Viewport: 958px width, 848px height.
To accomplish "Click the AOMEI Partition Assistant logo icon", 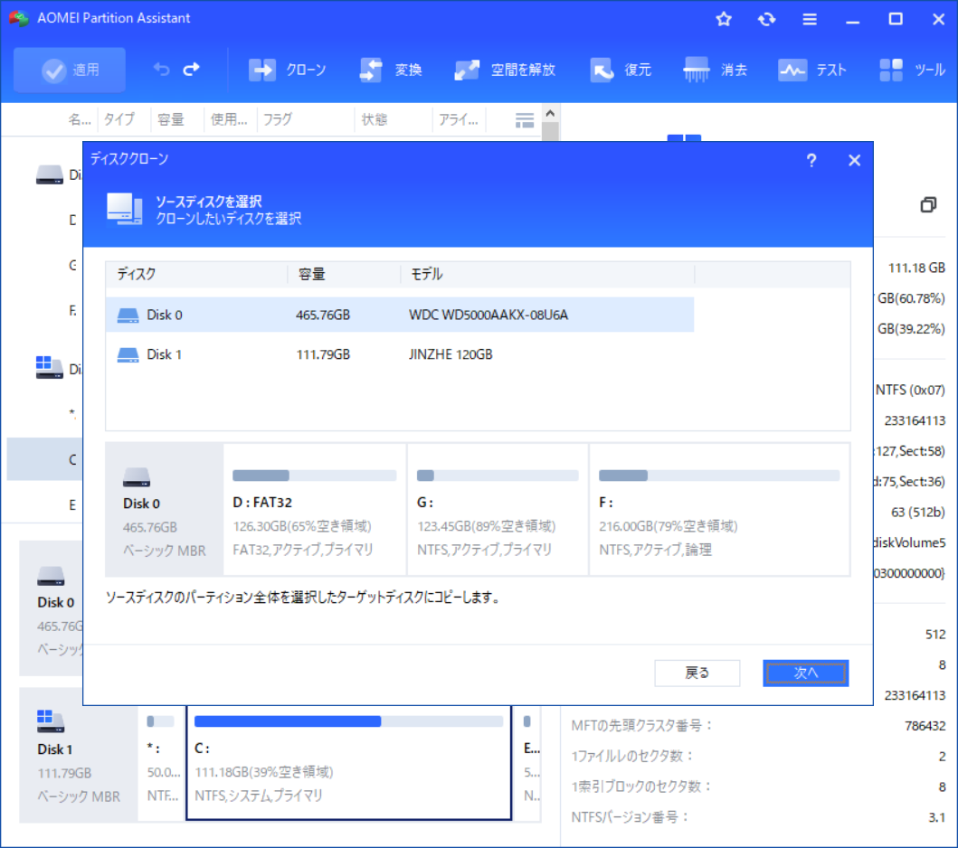I will 19,18.
